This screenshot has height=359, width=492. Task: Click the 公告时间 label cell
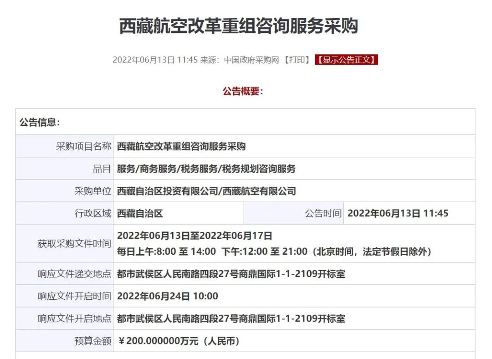click(x=323, y=213)
